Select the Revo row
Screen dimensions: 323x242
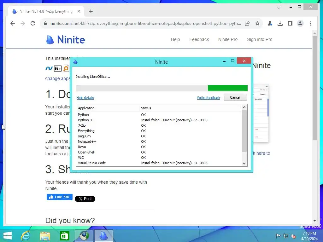(x=159, y=147)
